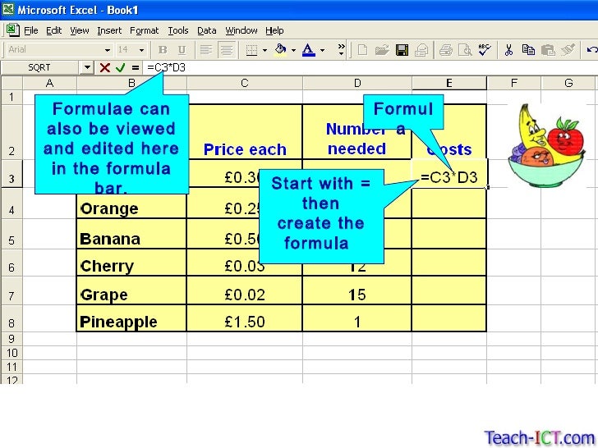The width and height of the screenshot is (598, 448).
Task: Select column F header
Action: point(513,83)
